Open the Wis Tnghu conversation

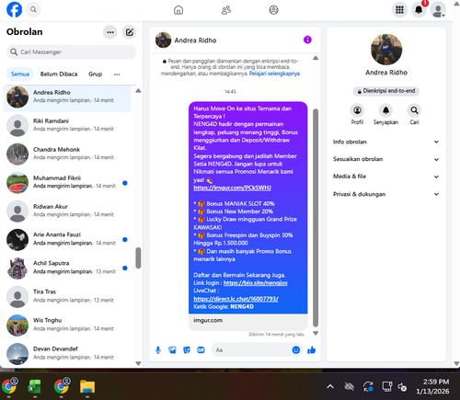[67, 325]
